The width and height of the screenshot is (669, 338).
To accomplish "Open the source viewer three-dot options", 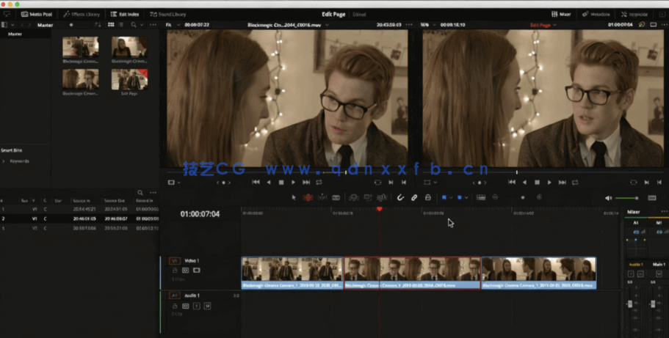I will [x=409, y=25].
